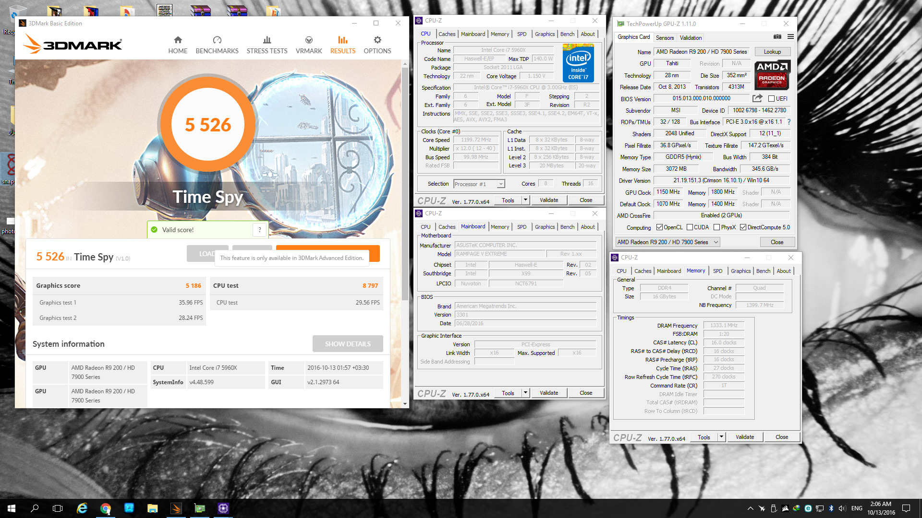The image size is (922, 518).
Task: Open the 3DMark RESULTS page
Action: (343, 45)
